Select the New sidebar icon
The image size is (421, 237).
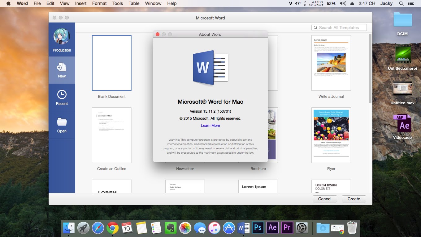[x=62, y=70]
